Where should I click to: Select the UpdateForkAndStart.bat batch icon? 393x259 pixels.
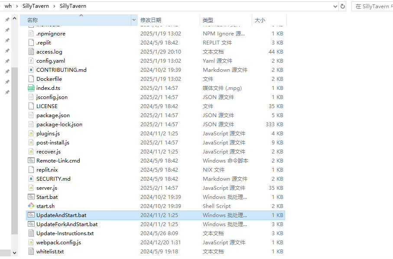coord(31,224)
